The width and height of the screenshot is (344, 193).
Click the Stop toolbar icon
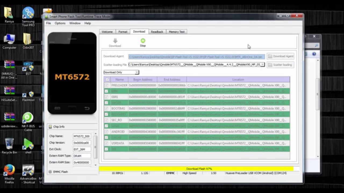point(143,41)
